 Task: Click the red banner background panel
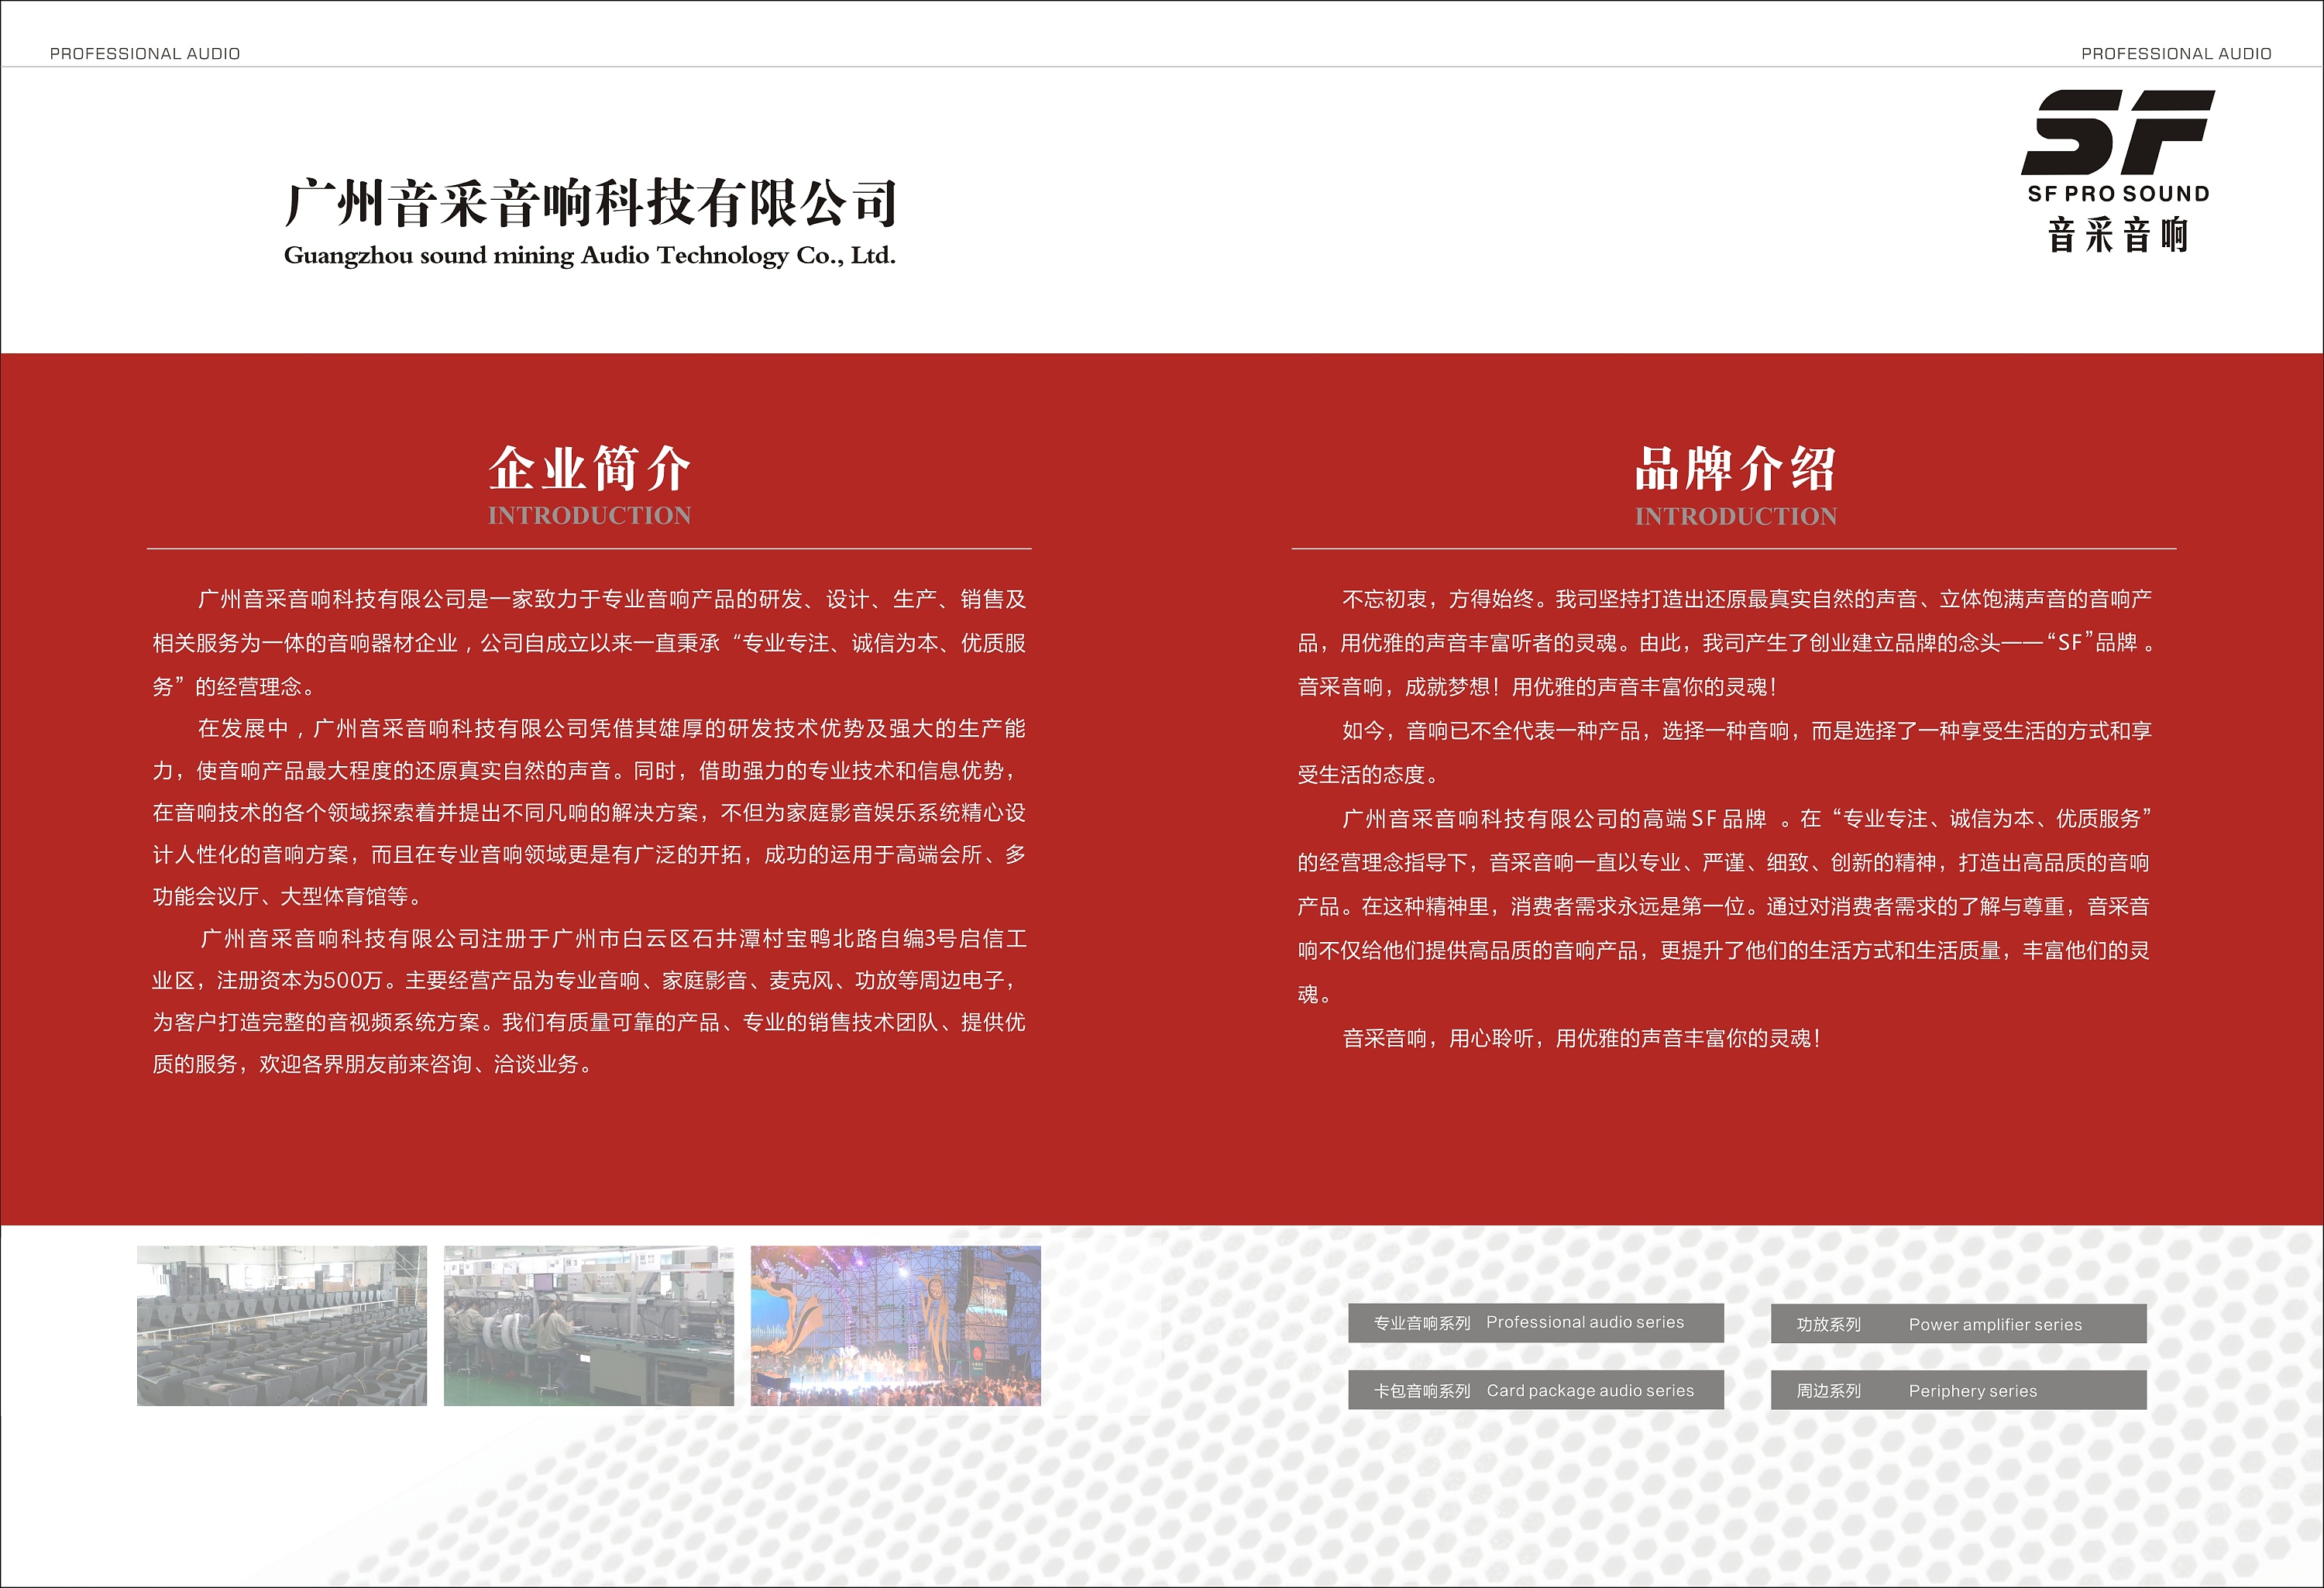[1160, 1150]
